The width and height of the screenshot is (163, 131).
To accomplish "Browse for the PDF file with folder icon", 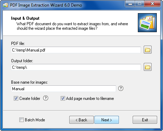I will [x=147, y=50].
